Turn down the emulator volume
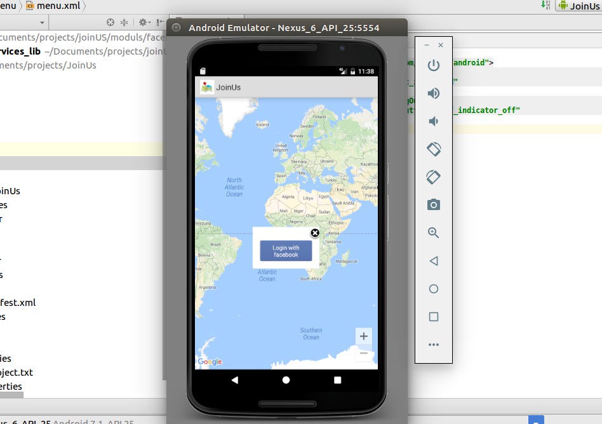Screen dimensions: 602x424 [434, 121]
